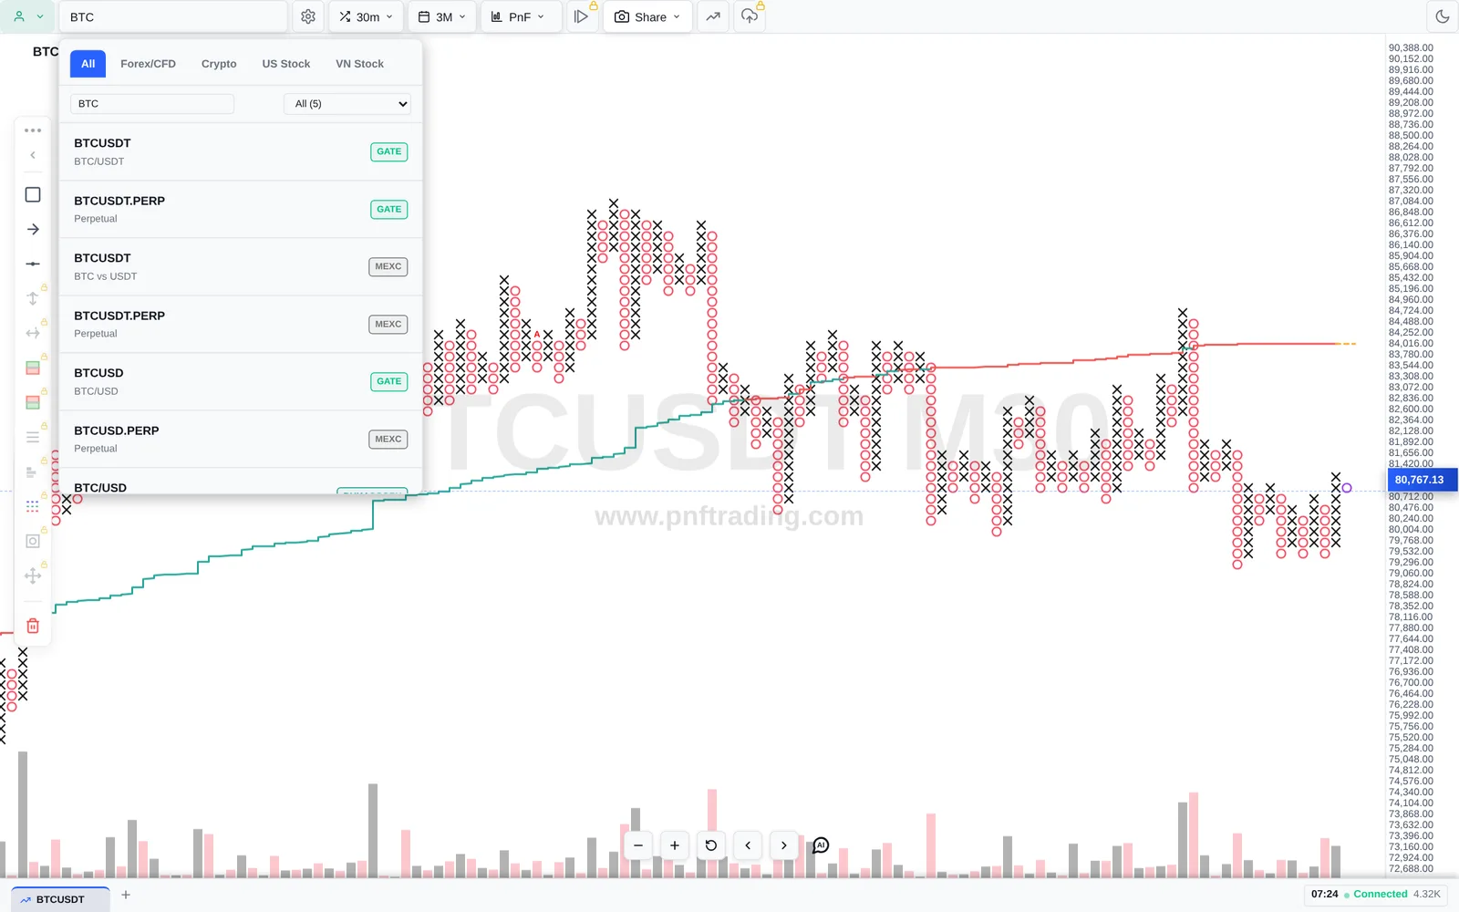Viewport: 1459px width, 912px height.
Task: Select BTCUSDT.PERP Perpetual on MEXC
Action: [x=241, y=324]
